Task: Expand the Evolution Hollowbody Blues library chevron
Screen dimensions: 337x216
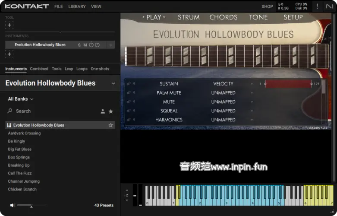Action: tap(113, 83)
